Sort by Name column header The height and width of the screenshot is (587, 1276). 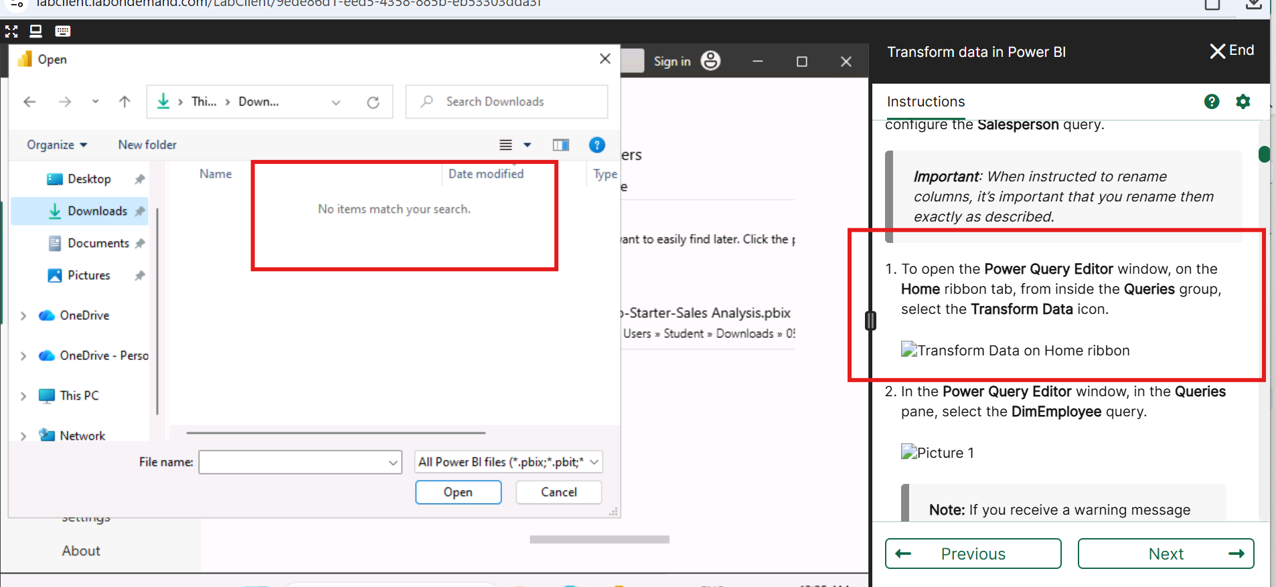216,174
